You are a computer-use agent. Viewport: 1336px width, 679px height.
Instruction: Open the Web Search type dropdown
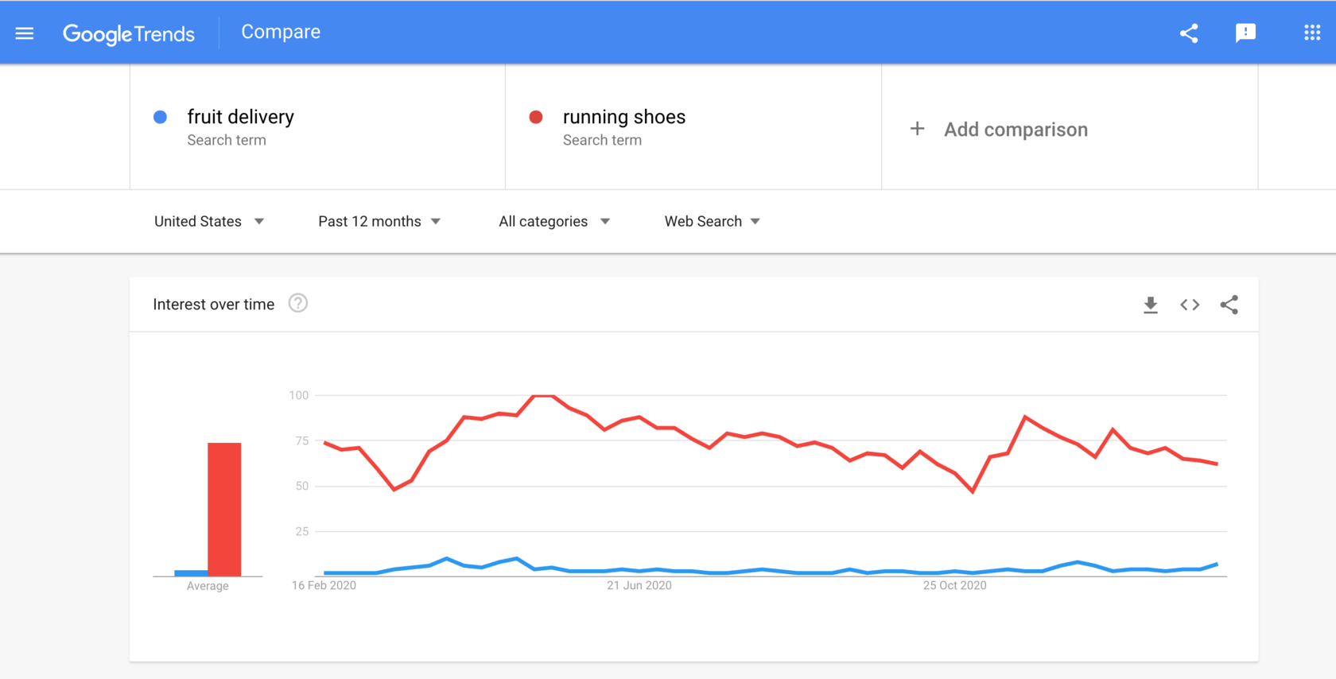coord(712,221)
